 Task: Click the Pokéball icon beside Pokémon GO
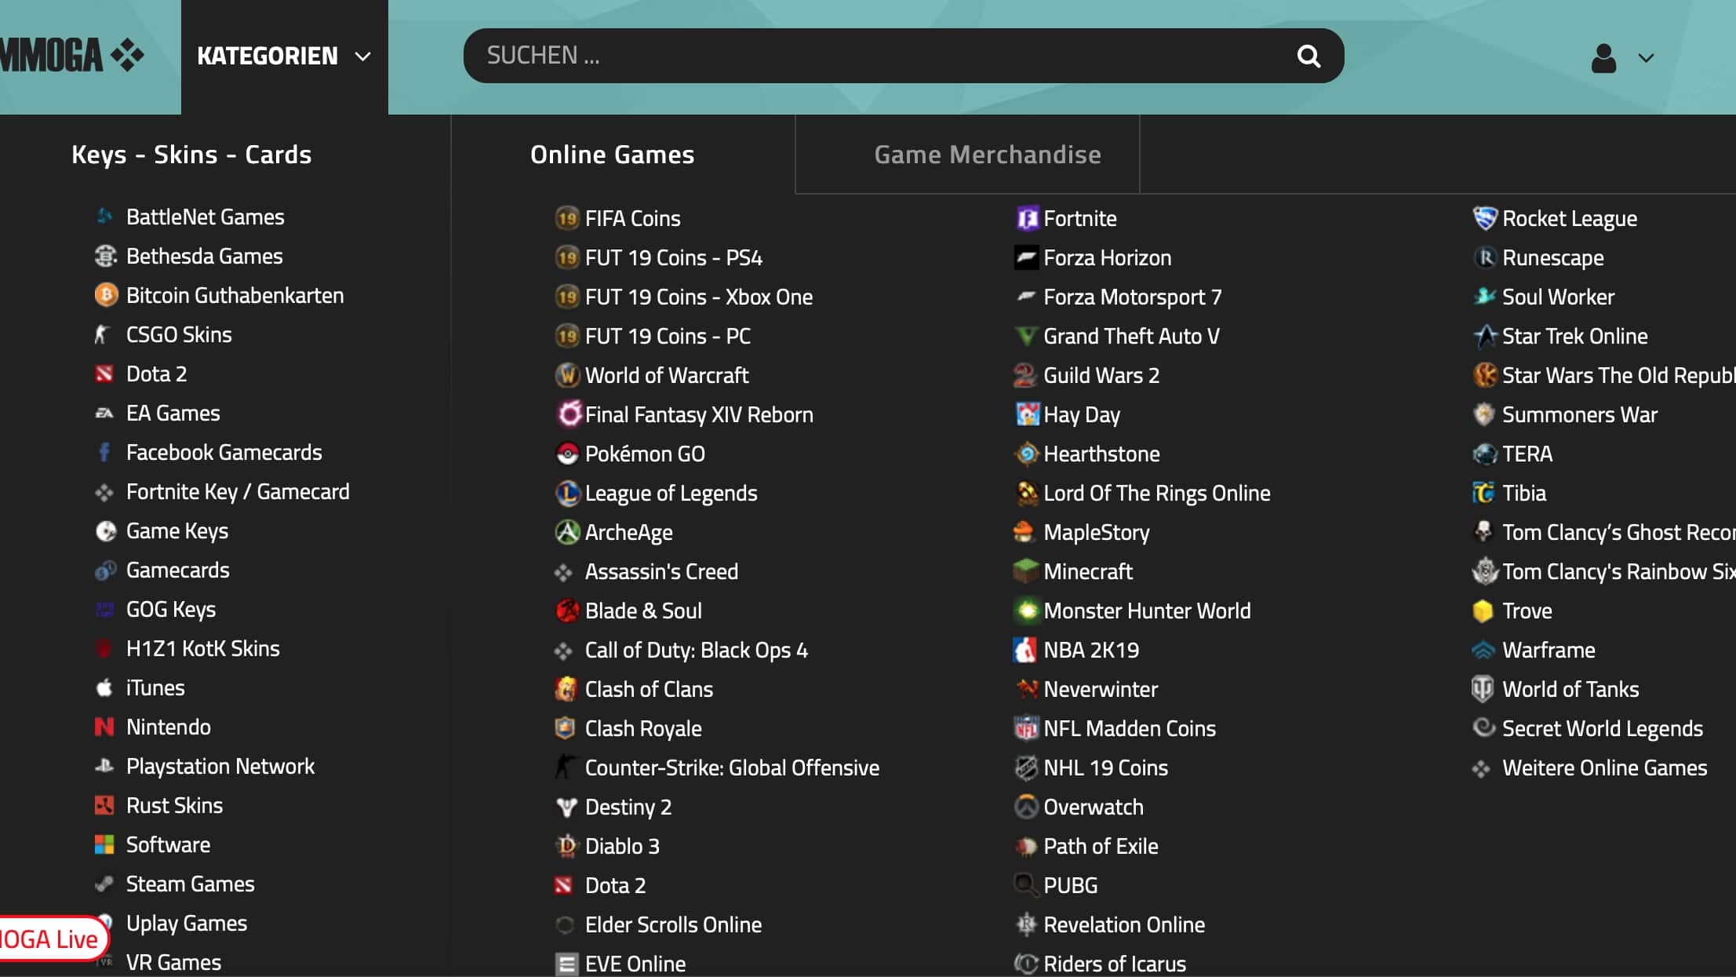[x=566, y=454]
